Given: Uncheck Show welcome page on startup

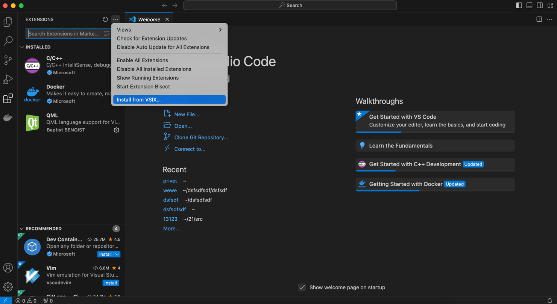Looking at the screenshot, I should coord(302,287).
